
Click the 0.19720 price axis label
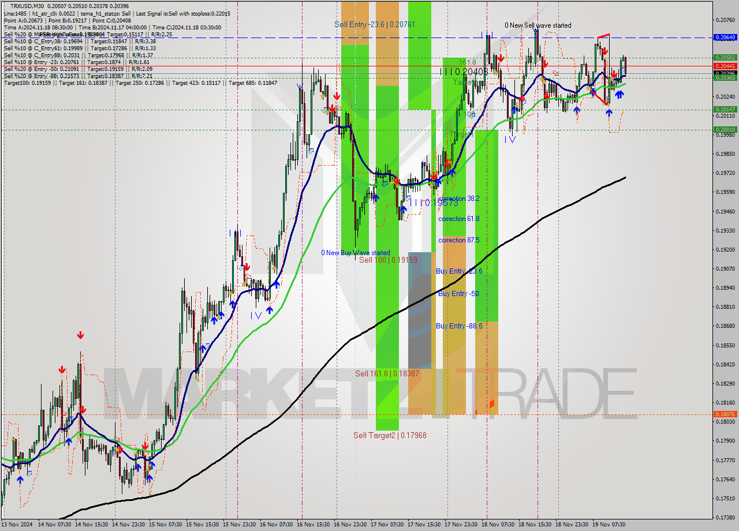pyautogui.click(x=725, y=173)
